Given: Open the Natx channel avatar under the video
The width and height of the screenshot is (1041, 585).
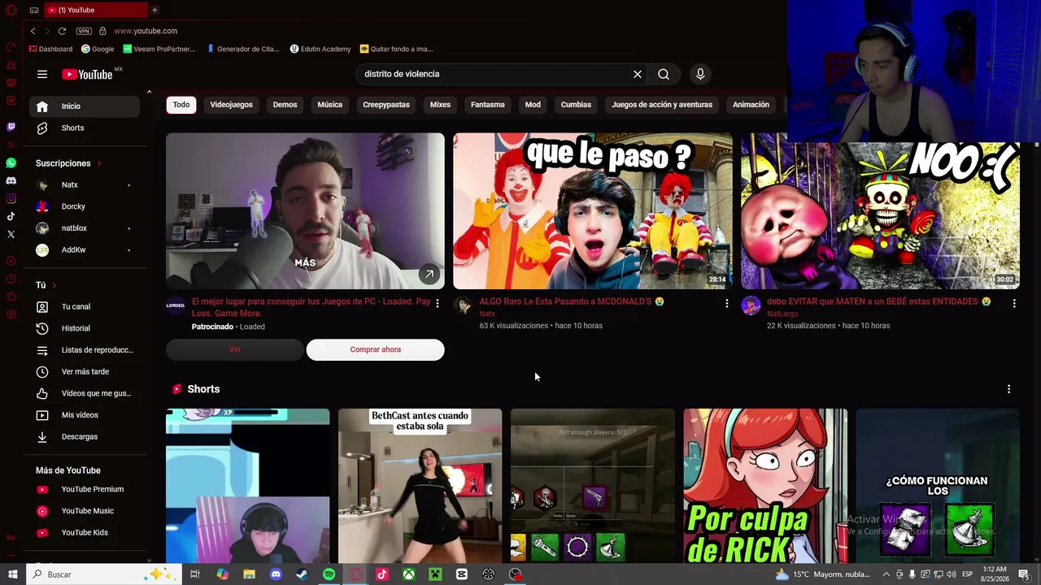Looking at the screenshot, I should point(463,305).
